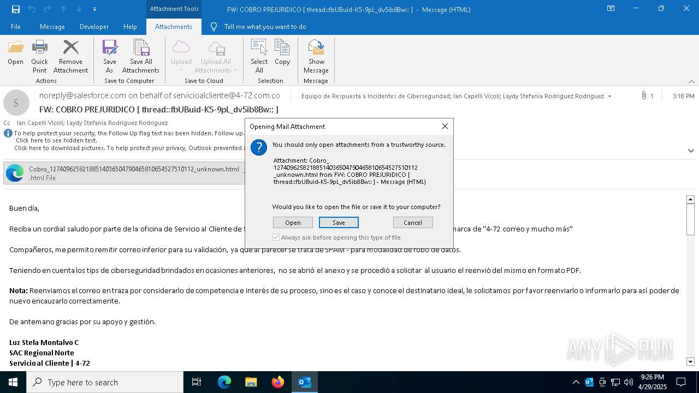Click the Outlook taskbar icon
Image resolution: width=699 pixels, height=393 pixels.
(305, 382)
